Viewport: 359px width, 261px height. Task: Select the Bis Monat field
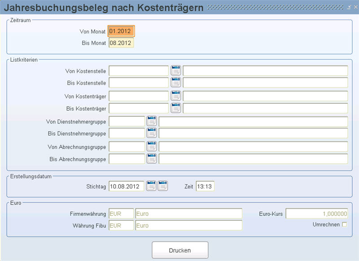point(121,43)
